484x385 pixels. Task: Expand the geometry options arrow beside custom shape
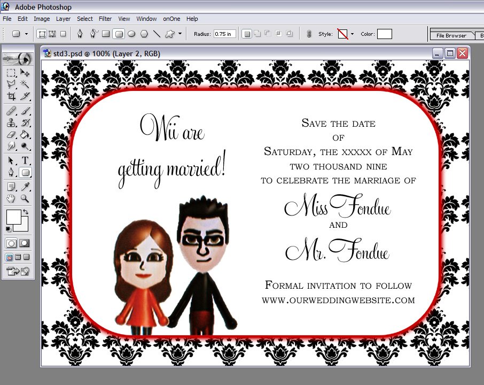tap(180, 33)
